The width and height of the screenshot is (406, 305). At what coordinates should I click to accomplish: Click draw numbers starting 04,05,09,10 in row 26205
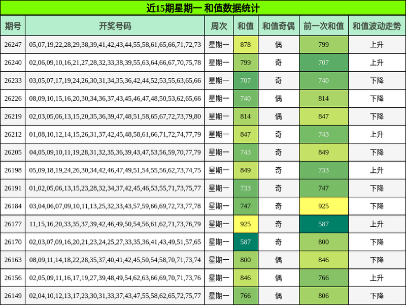click(115, 152)
